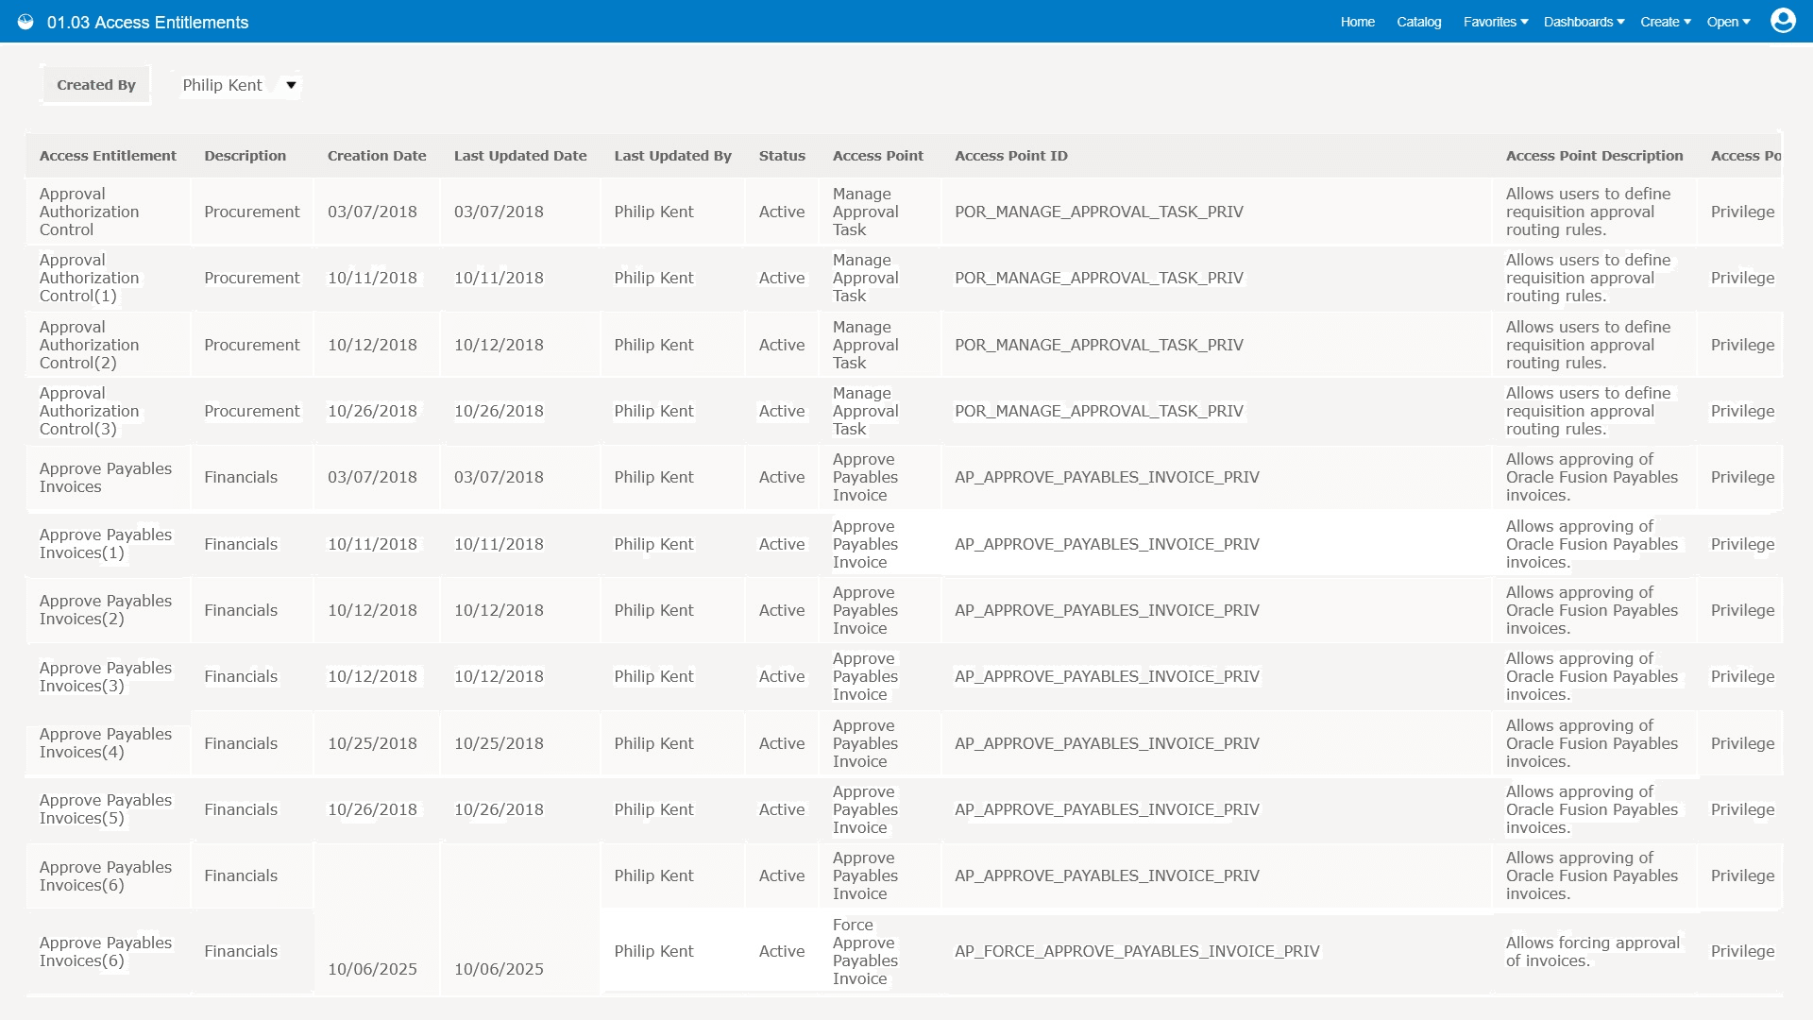The width and height of the screenshot is (1813, 1020).
Task: Go to Home in top navigation
Action: coord(1357,22)
